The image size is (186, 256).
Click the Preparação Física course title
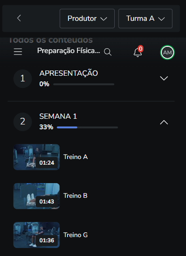click(x=68, y=51)
